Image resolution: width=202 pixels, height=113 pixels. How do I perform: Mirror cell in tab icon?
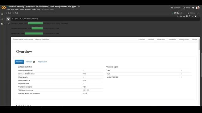coord(192,16)
